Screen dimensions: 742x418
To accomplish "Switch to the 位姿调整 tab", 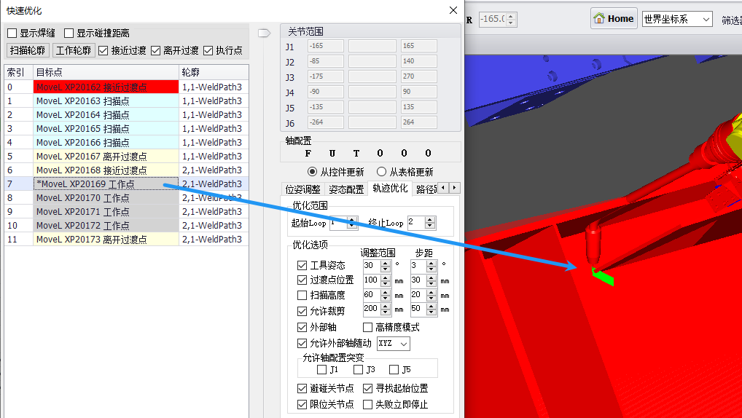I will tap(302, 189).
